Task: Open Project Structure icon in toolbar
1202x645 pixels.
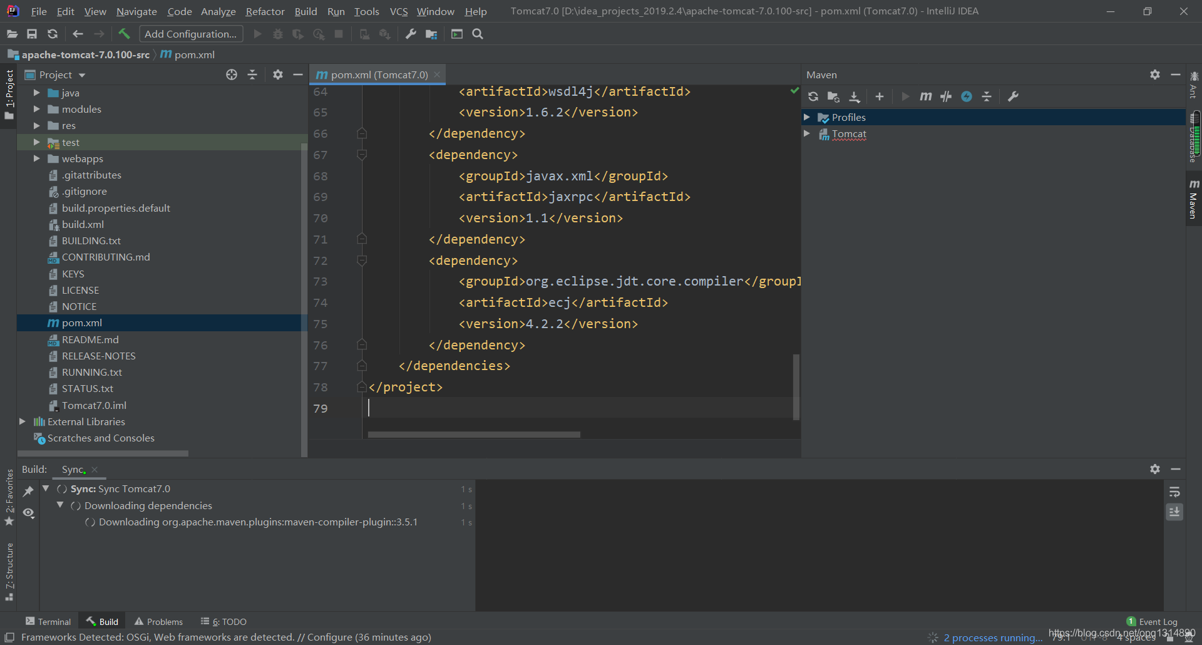Action: (x=431, y=34)
